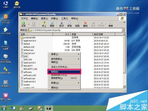Expand the toolbar overflow chevron
The image size is (148, 111).
click(x=124, y=22)
